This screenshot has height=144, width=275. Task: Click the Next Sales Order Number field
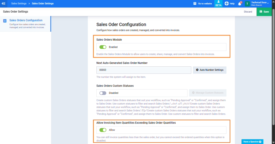coord(144,70)
